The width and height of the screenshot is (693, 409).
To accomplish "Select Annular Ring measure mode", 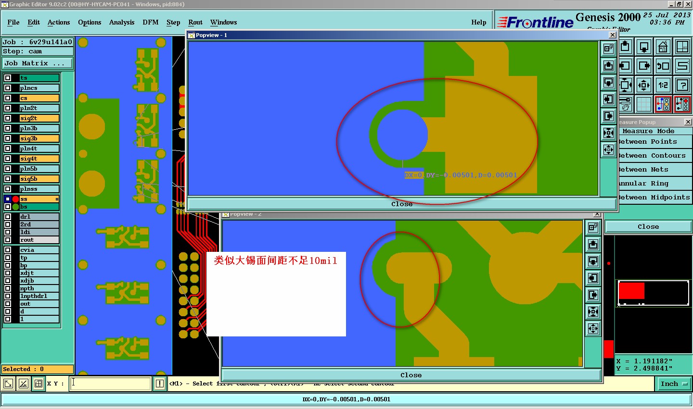I will [x=654, y=183].
